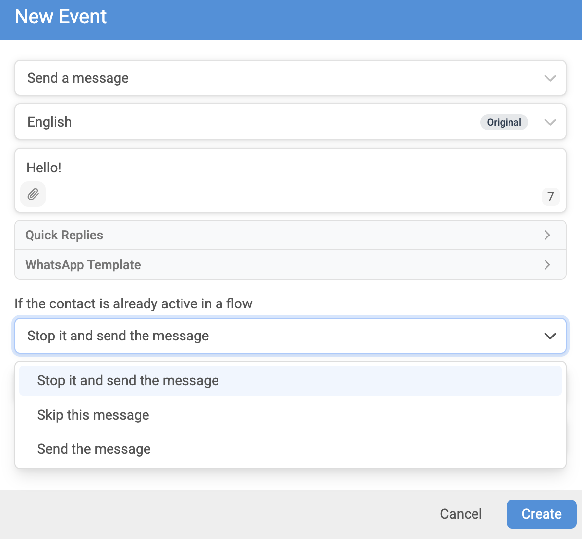The width and height of the screenshot is (582, 539).
Task: Click the Cancel button
Action: pyautogui.click(x=461, y=514)
